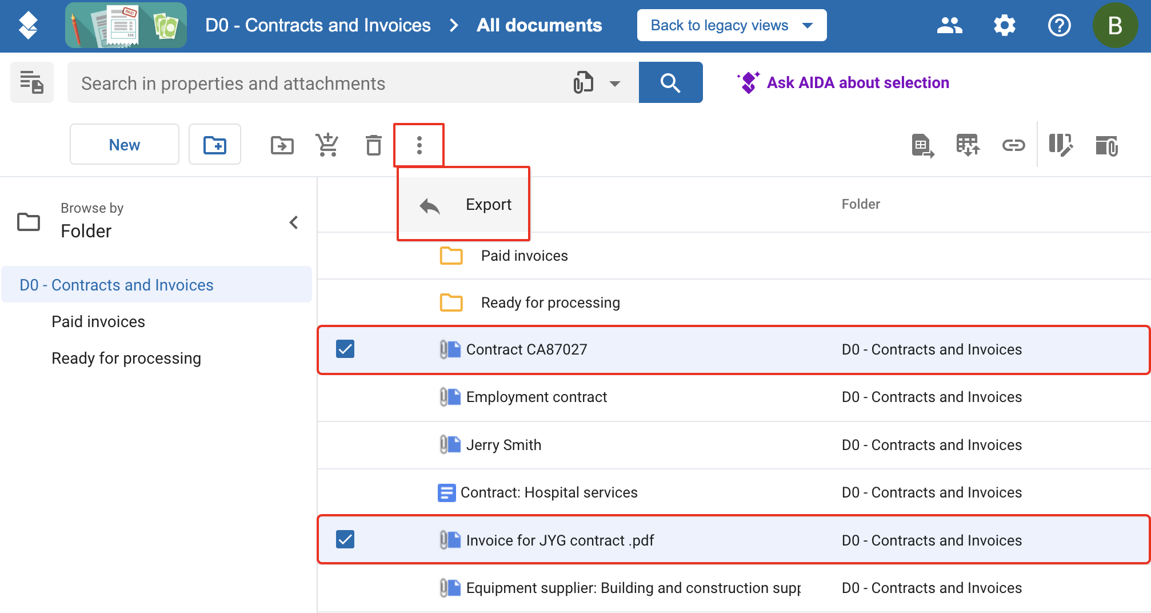Choose Export from the menu
This screenshot has height=613, width=1151.
463,204
